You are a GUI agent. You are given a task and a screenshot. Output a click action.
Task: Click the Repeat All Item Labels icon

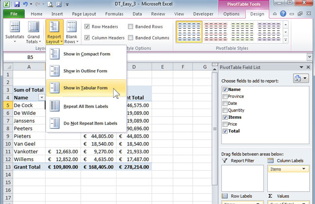point(55,106)
